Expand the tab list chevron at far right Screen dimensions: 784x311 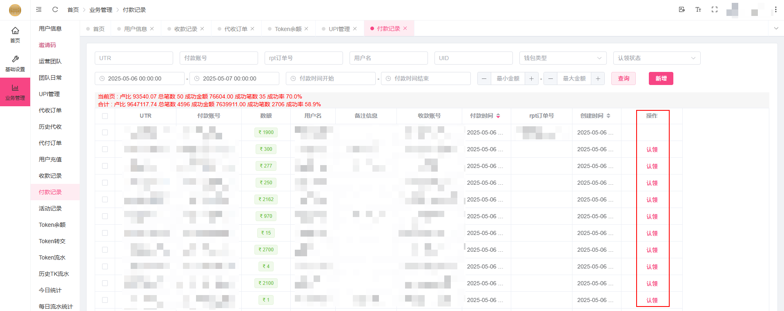tap(776, 28)
